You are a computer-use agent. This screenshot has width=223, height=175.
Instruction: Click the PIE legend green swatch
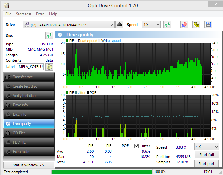coord(67,41)
